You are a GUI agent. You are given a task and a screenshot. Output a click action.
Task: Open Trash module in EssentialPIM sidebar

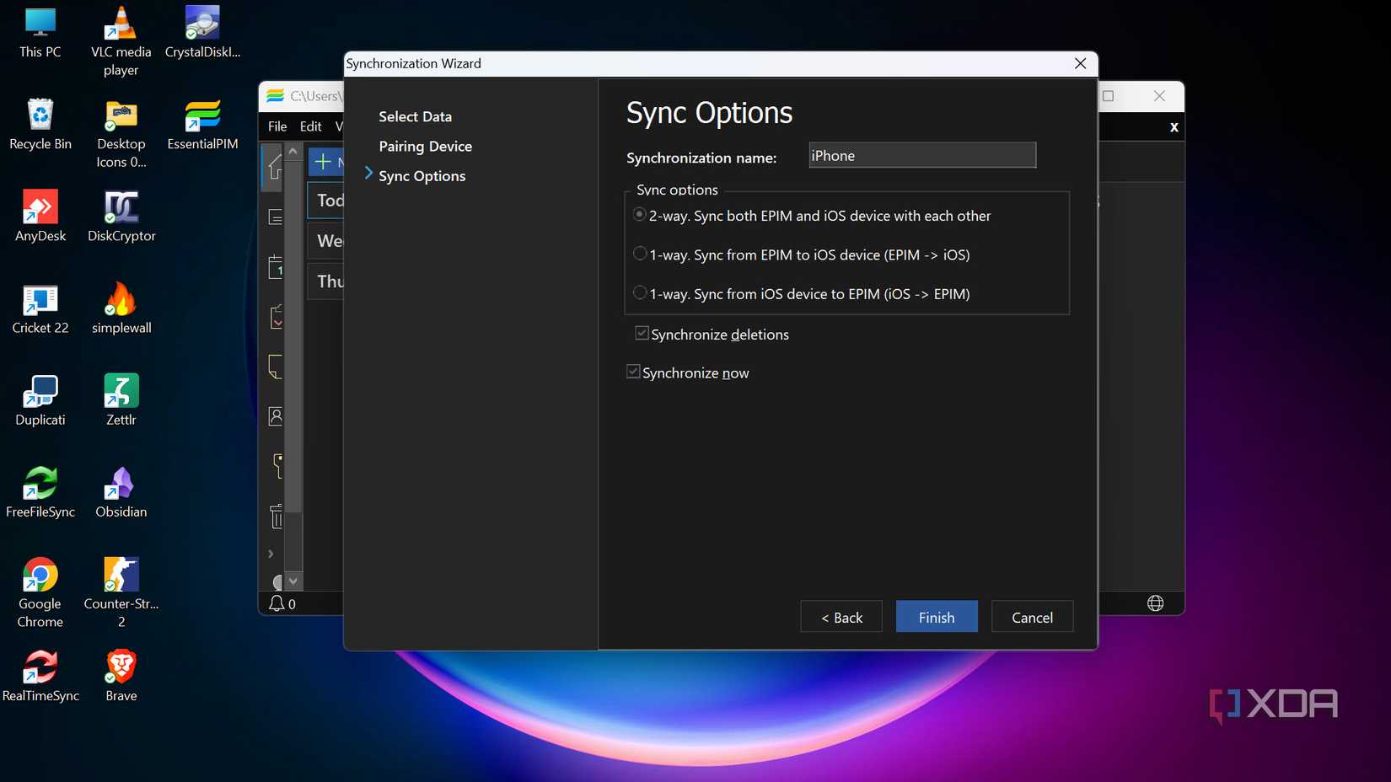coord(276,516)
